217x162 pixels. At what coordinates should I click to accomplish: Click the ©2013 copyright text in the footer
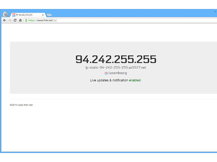point(14,105)
